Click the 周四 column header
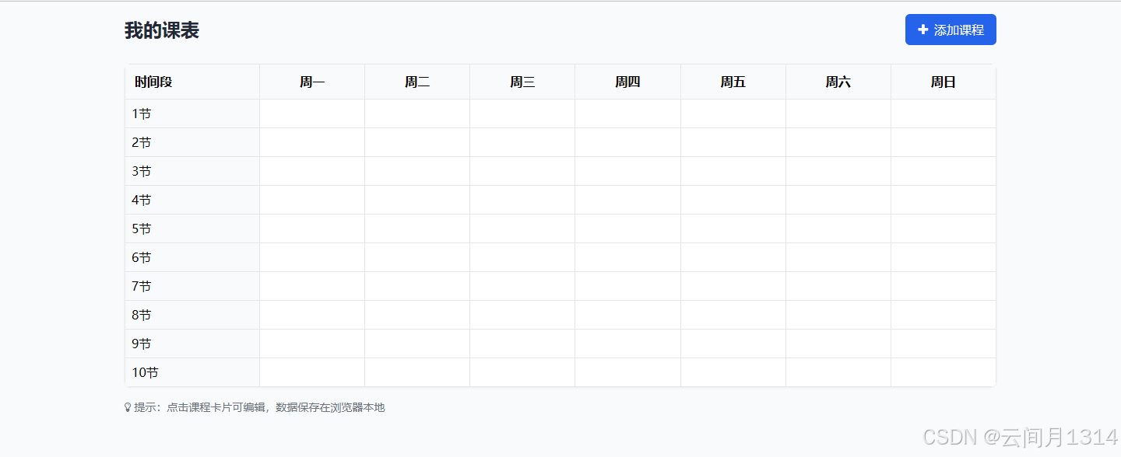 627,82
